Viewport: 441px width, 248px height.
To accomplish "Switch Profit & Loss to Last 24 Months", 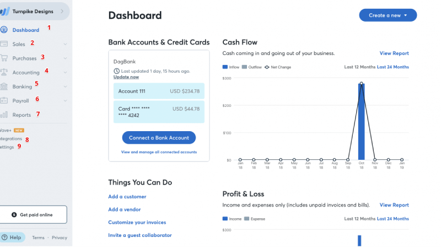I will tap(392, 219).
